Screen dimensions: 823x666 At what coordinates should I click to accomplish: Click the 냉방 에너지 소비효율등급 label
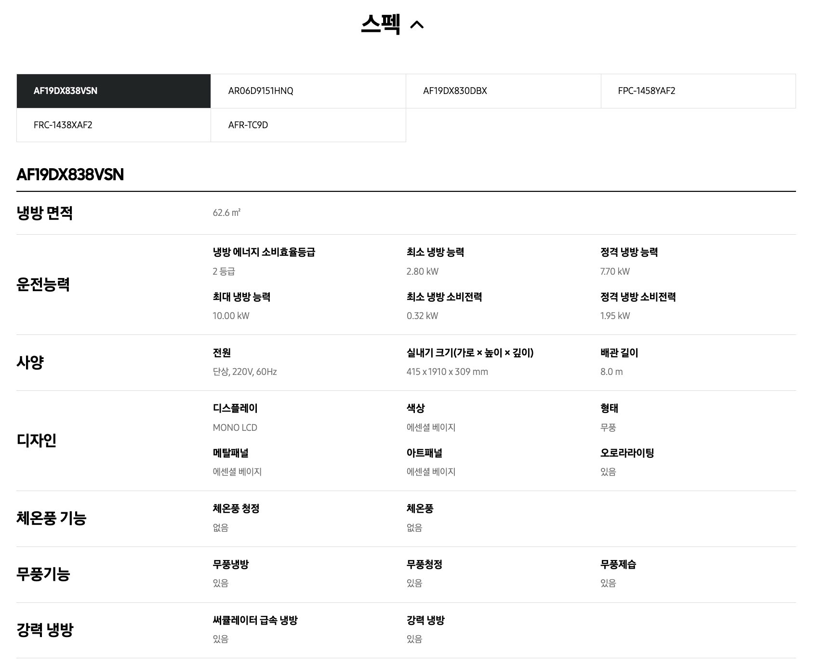tap(264, 252)
